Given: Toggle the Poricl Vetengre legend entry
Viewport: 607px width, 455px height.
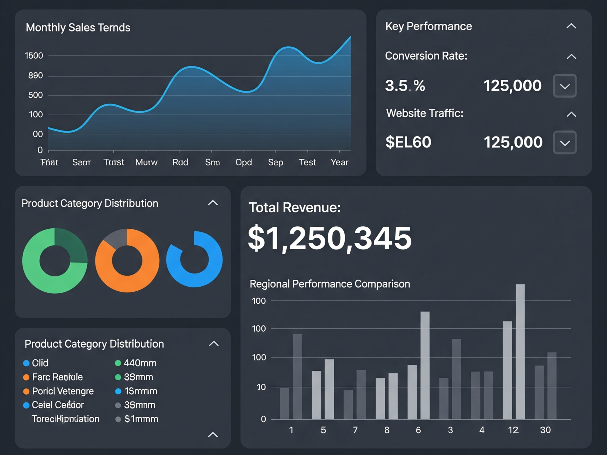Looking at the screenshot, I should click(x=63, y=391).
